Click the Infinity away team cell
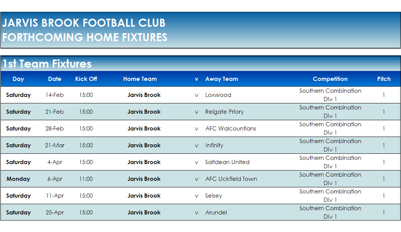Screen dimensions: 401x232 [x=214, y=145]
